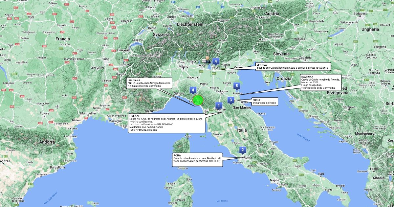This screenshot has height=207, width=394.
Task: Click the green circle over La Spezia
Action: click(x=198, y=100)
